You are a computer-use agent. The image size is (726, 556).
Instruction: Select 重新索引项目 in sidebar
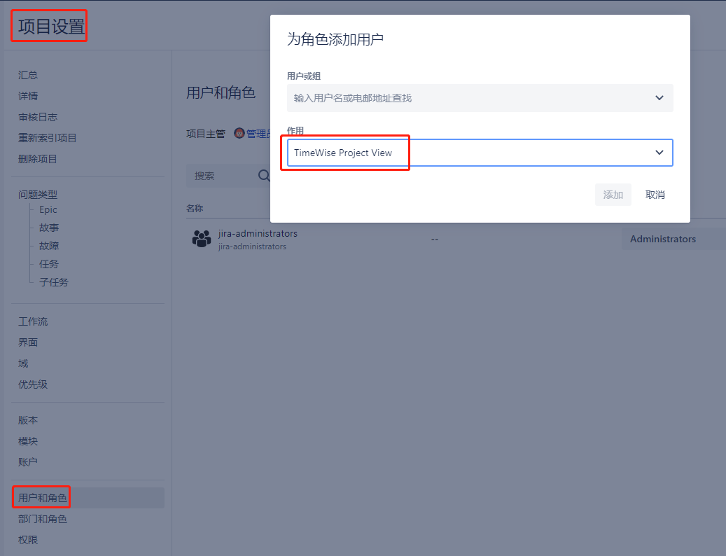coord(48,138)
